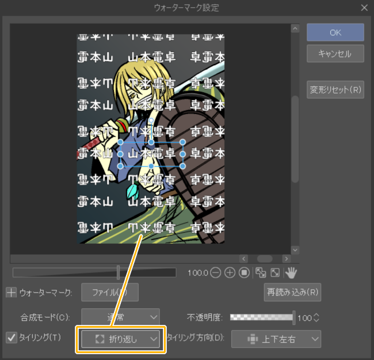Click the preview scroll down arrow
This screenshot has width=374, height=360.
point(295,250)
